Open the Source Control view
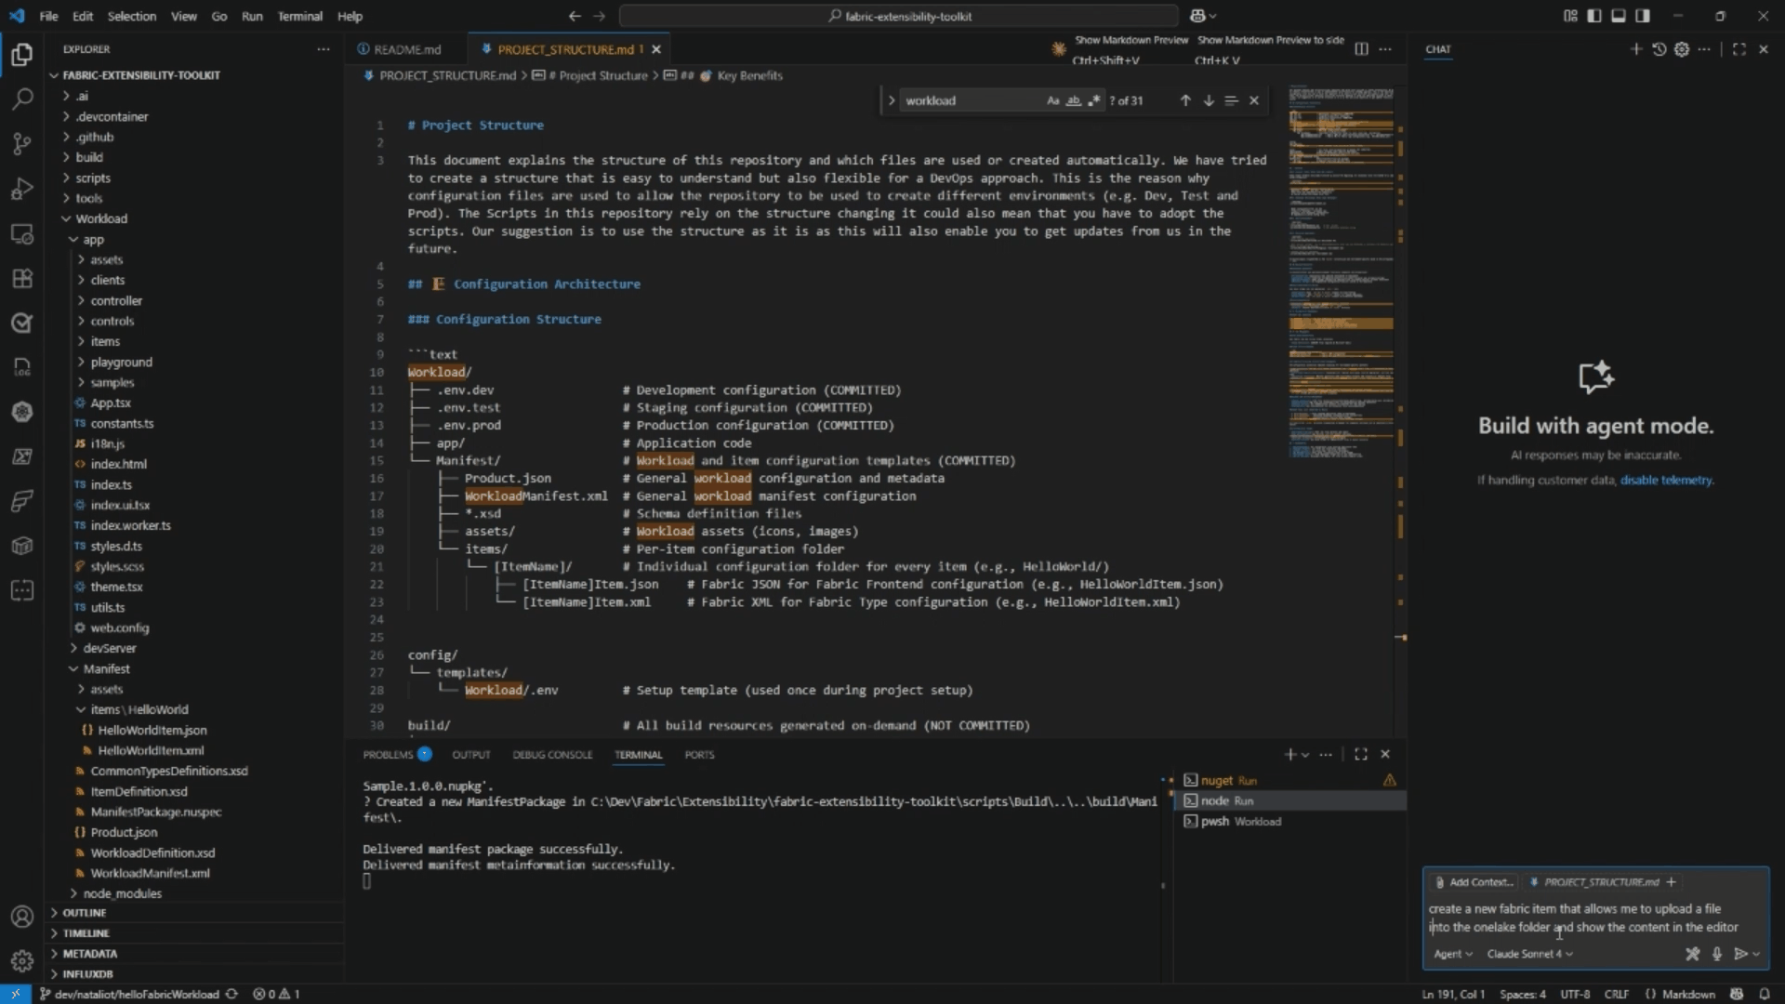Screen dimensions: 1785x1004 pos(22,143)
